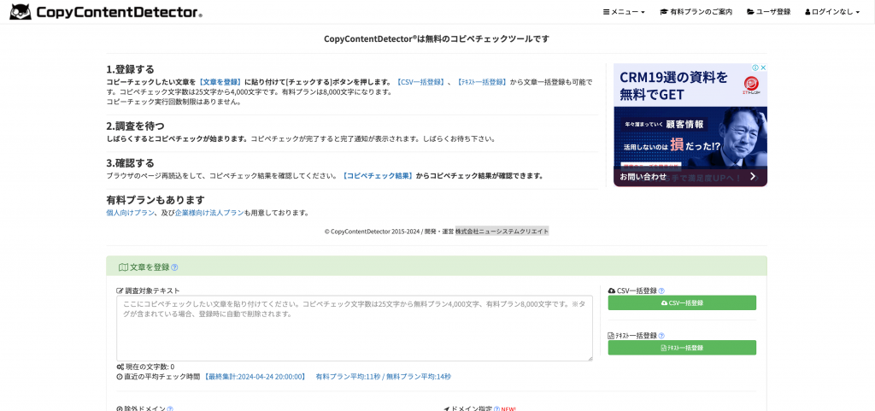Click help icon next to 除外ドメイン

[x=170, y=409]
